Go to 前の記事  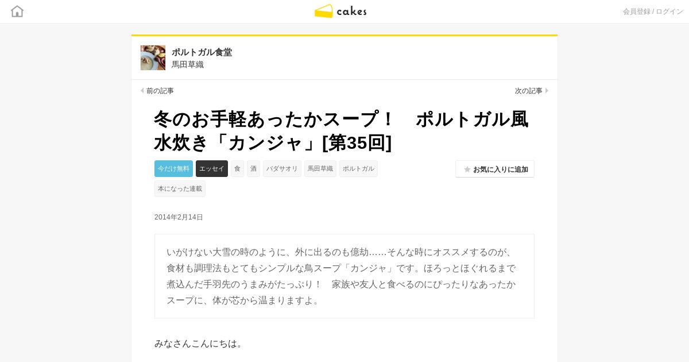(160, 91)
